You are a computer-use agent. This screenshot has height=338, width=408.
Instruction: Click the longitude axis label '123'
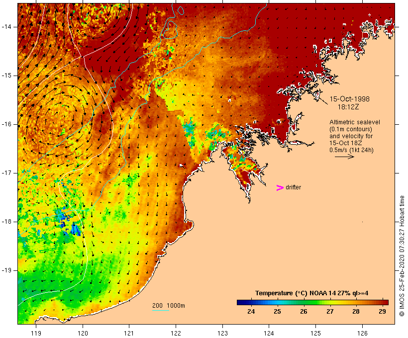[x=222, y=334]
